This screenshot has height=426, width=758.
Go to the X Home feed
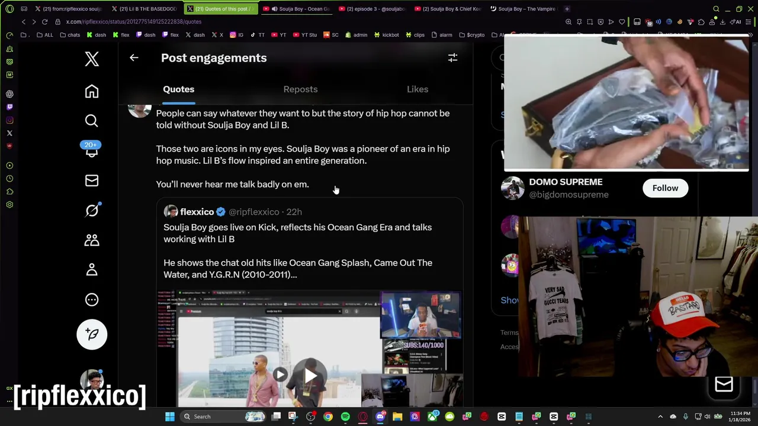(91, 91)
